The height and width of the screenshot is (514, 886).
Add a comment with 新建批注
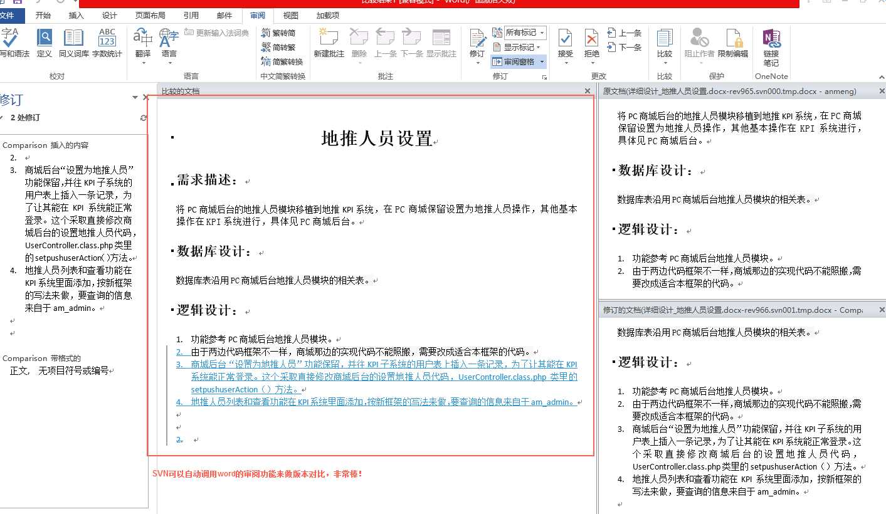[329, 43]
